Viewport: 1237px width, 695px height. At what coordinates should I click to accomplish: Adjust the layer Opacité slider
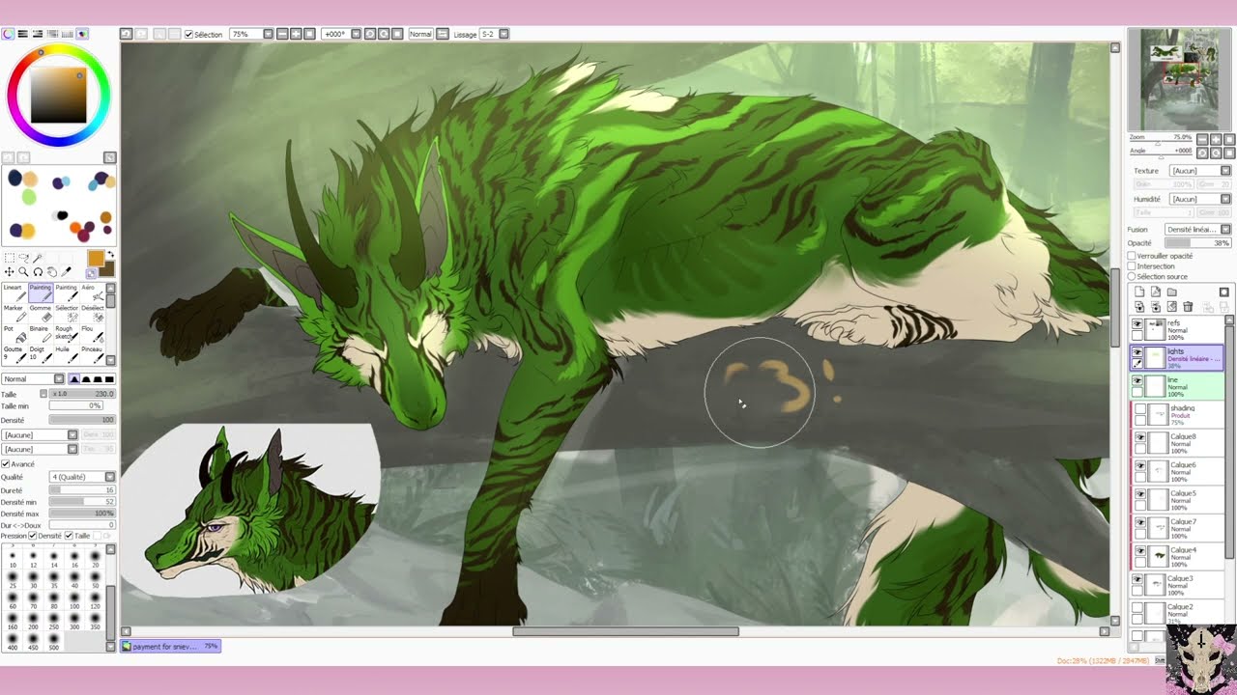[x=1198, y=243]
